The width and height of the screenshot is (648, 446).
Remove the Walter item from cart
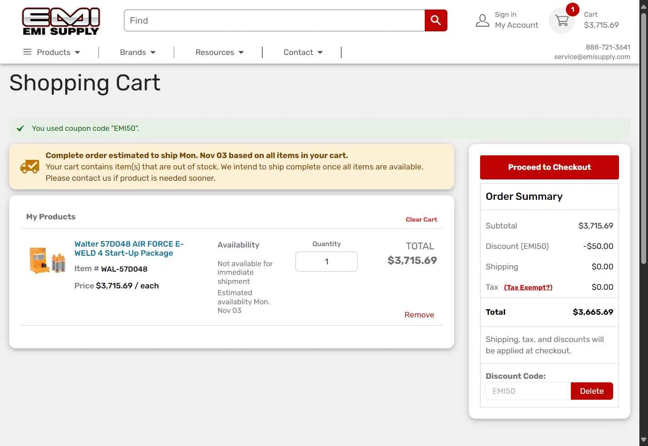419,315
